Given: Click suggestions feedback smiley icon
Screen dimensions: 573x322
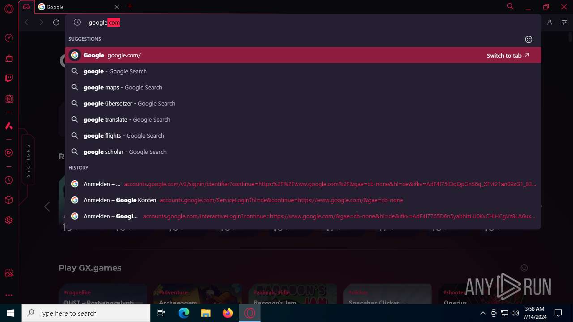Looking at the screenshot, I should pos(529,39).
